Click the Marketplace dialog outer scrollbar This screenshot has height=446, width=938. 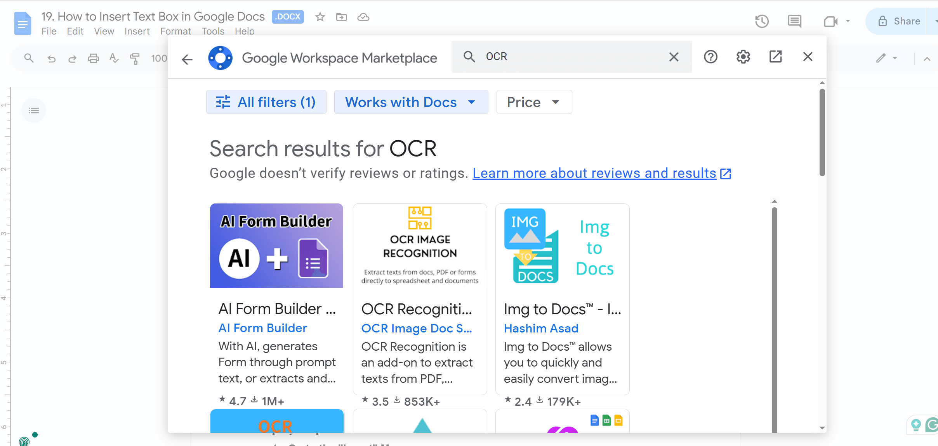[x=822, y=133]
